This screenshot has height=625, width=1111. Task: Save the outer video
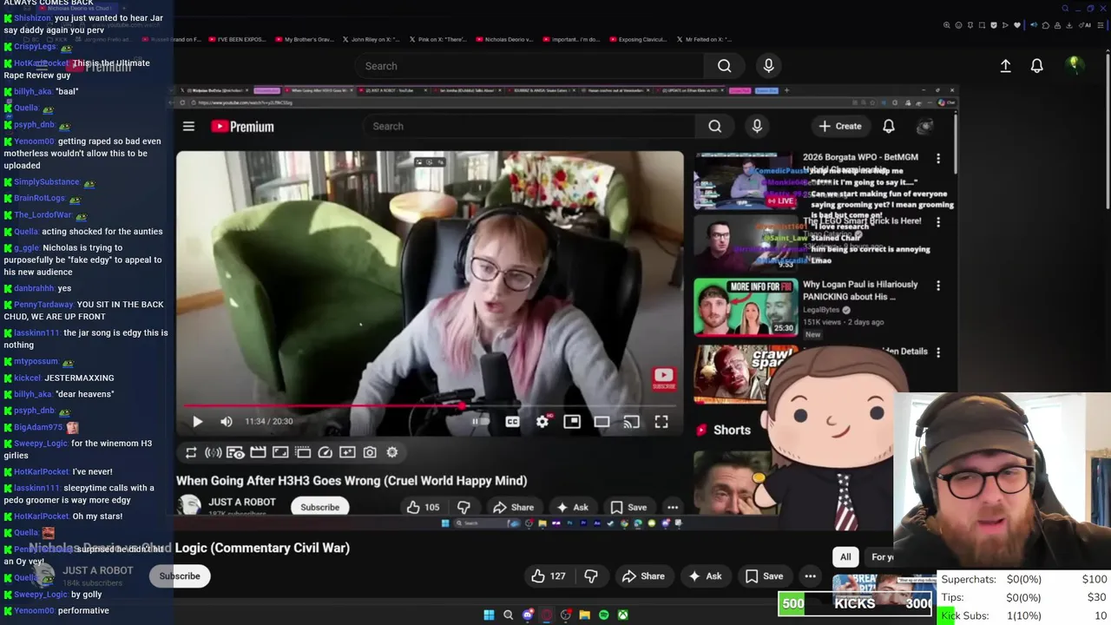764,576
